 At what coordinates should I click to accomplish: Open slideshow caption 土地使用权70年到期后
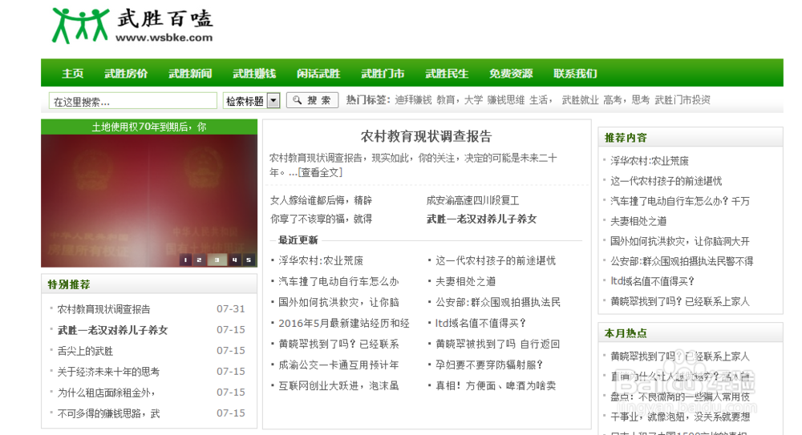149,127
